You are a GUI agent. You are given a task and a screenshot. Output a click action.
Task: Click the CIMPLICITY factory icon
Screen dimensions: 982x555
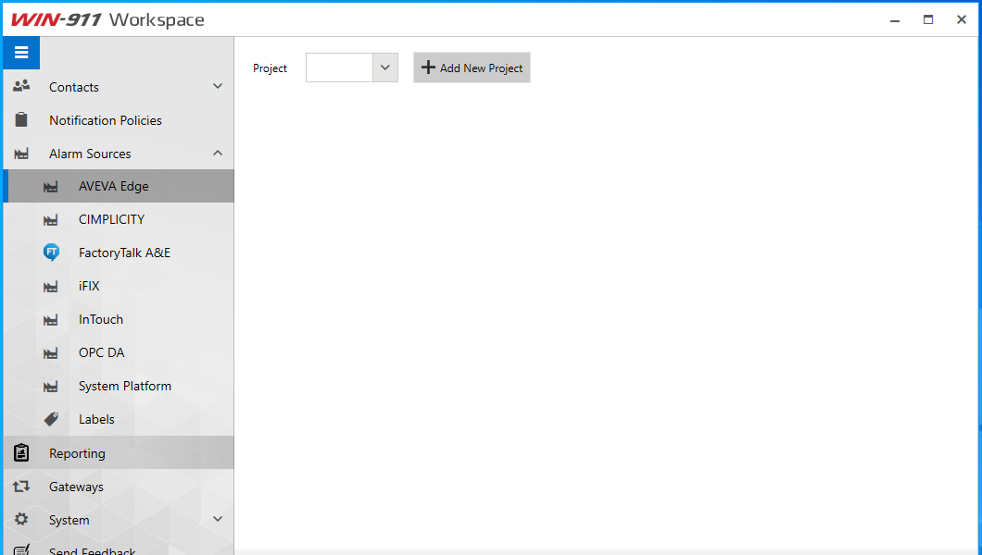click(x=51, y=219)
